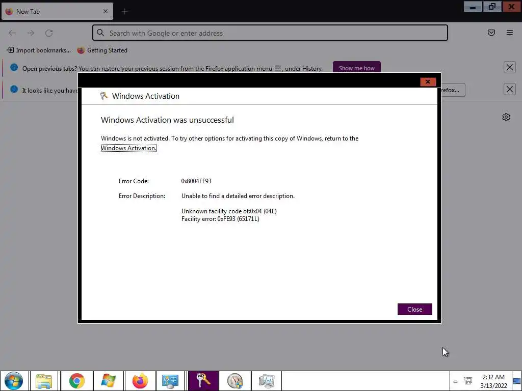This screenshot has width=522, height=391.
Task: Go forward with Firefox forward arrow
Action: [x=31, y=33]
